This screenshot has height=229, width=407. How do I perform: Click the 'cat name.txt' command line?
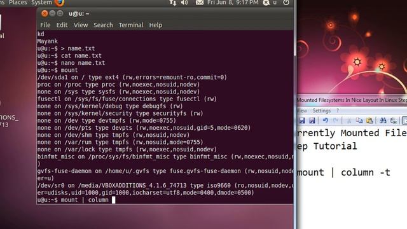point(69,55)
